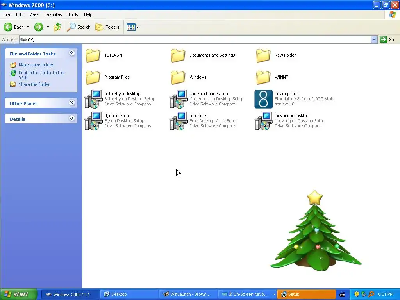Viewport: 400px width, 300px height.
Task: Expand the Other Places panel
Action: point(72,103)
